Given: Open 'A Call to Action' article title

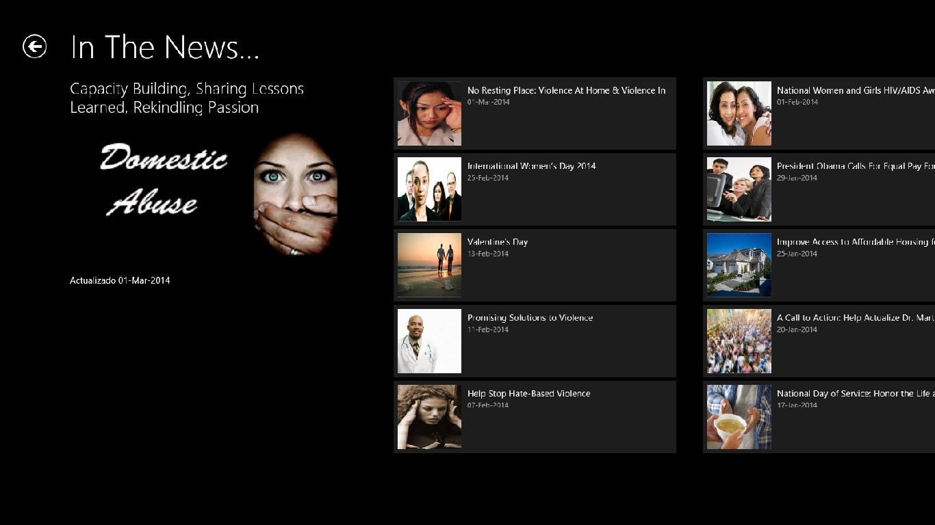Looking at the screenshot, I should point(855,318).
